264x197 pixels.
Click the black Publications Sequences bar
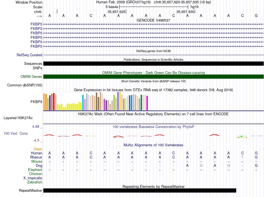click(153, 64)
